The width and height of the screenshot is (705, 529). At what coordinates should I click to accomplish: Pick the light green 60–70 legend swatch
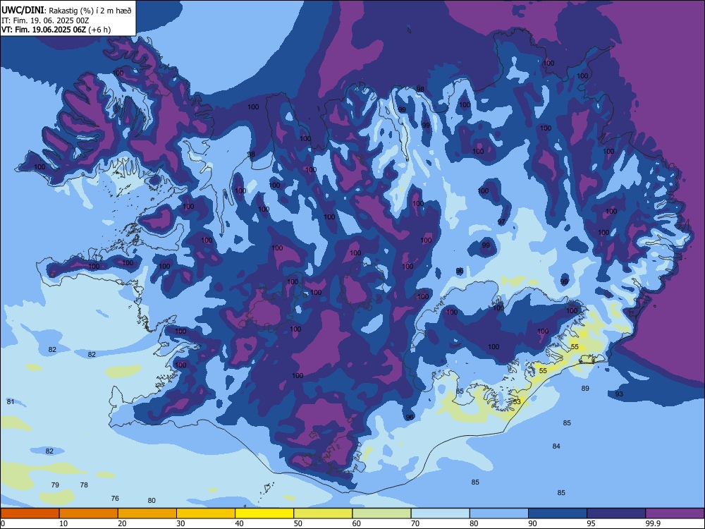click(381, 513)
